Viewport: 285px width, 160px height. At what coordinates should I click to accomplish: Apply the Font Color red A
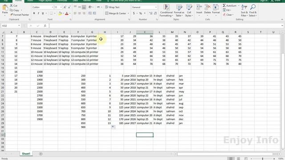[67, 13]
